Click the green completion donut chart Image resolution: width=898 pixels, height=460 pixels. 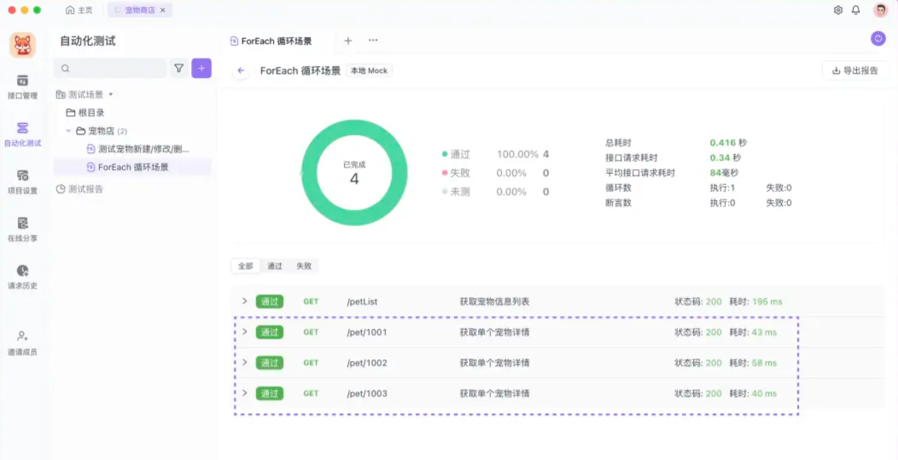[354, 174]
